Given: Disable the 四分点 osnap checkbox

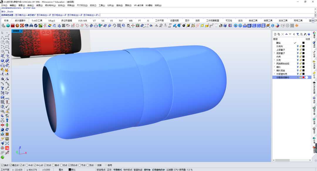Looking at the screenshot, I should pyautogui.click(x=69, y=165).
